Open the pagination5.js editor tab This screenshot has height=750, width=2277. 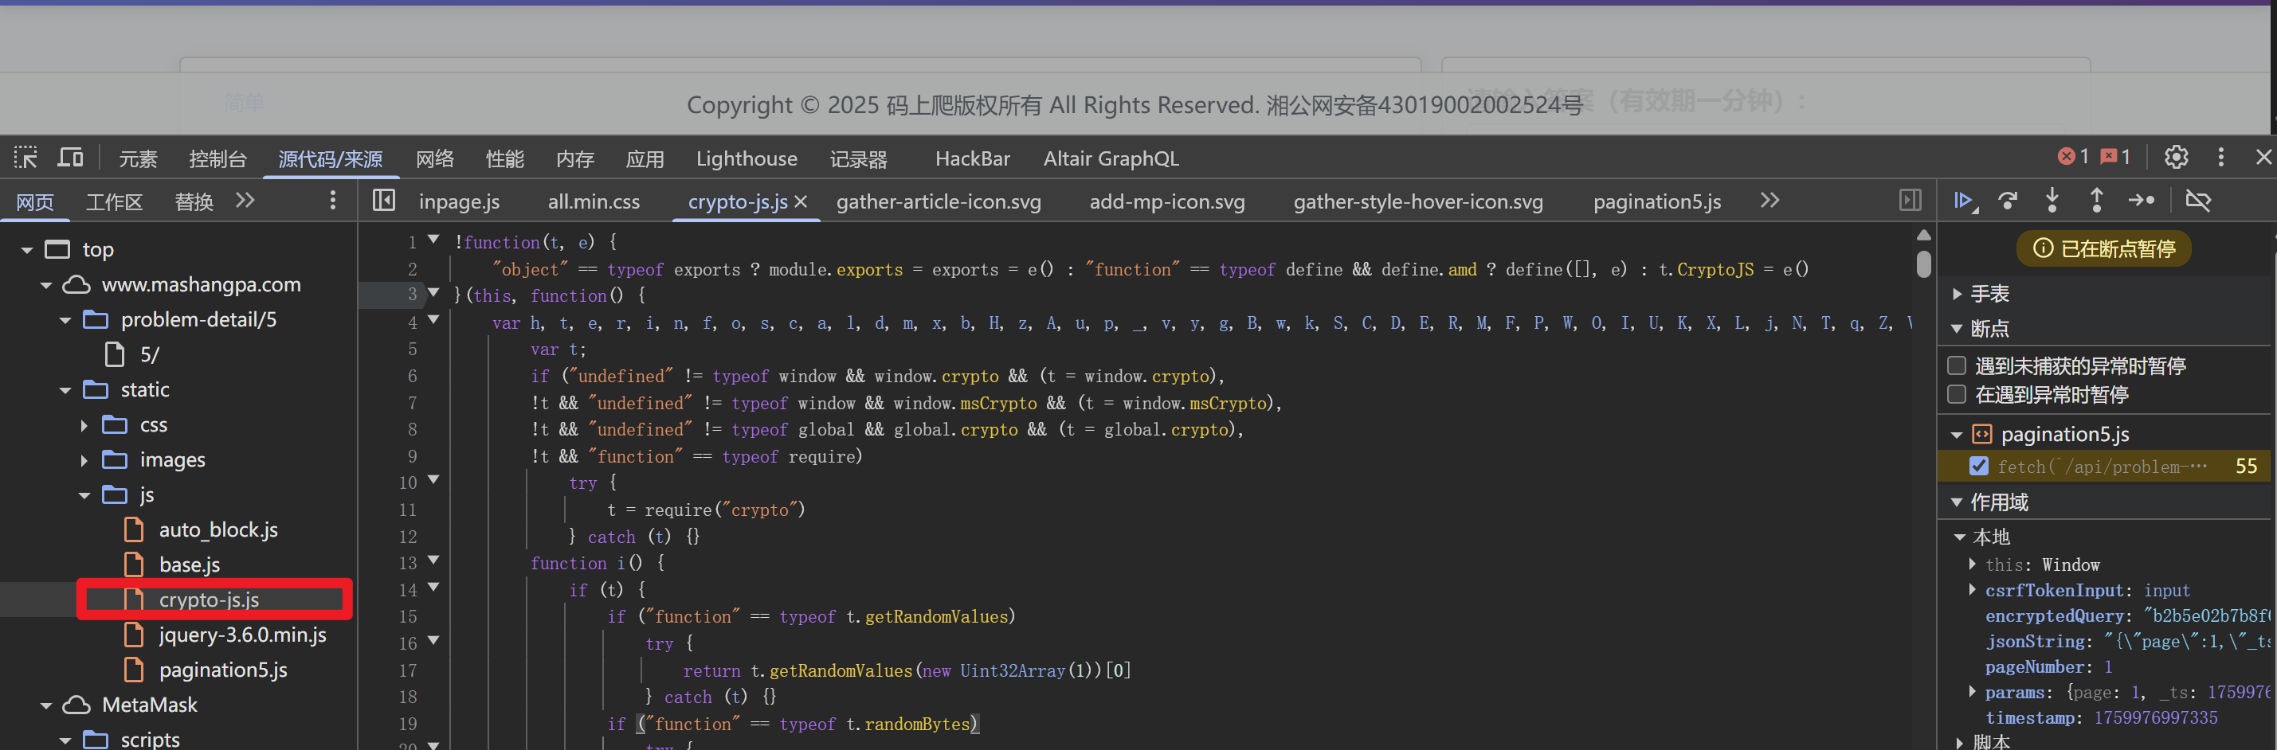(x=1656, y=201)
